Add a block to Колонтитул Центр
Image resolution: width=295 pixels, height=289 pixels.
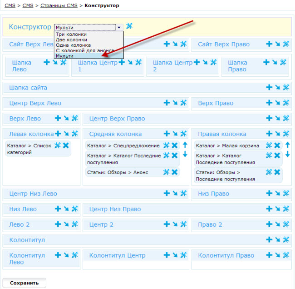167,255
